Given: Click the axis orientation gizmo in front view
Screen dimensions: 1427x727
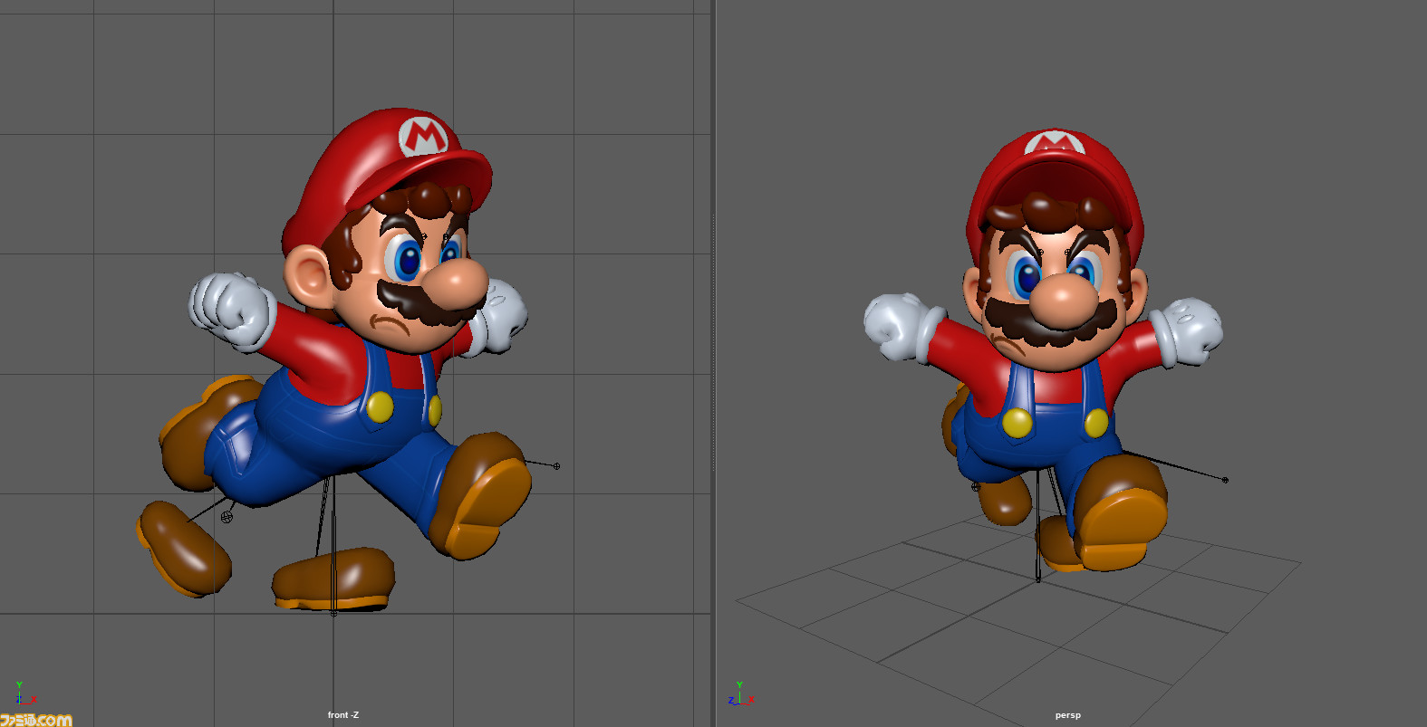Looking at the screenshot, I should [22, 695].
